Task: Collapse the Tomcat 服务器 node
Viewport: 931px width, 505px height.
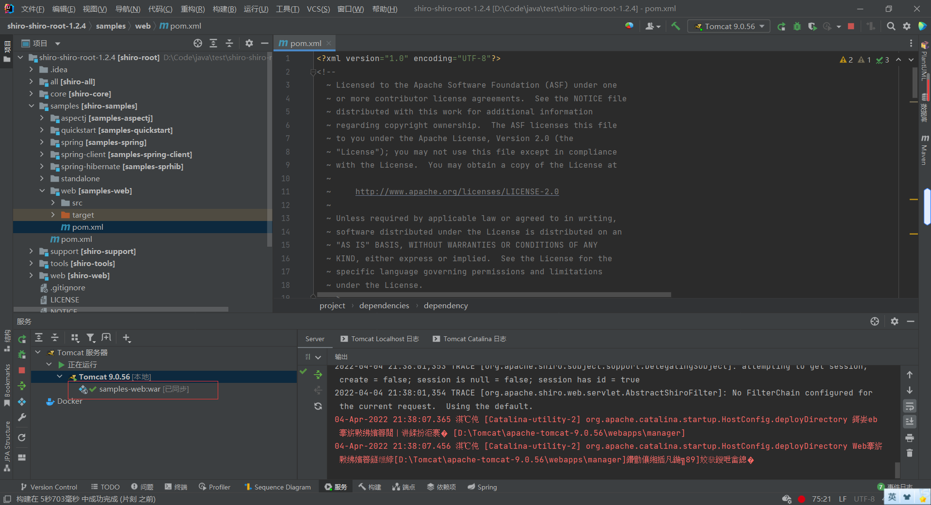Action: (x=38, y=352)
